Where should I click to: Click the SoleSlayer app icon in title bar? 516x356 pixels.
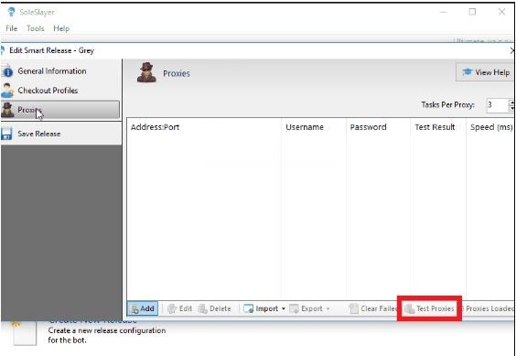[11, 12]
